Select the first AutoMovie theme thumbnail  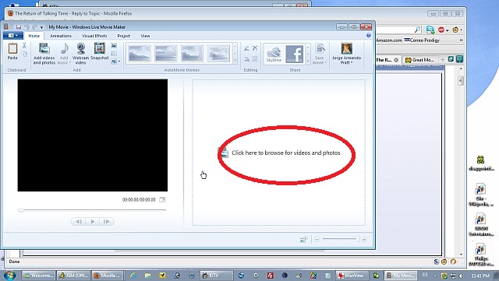coord(140,54)
